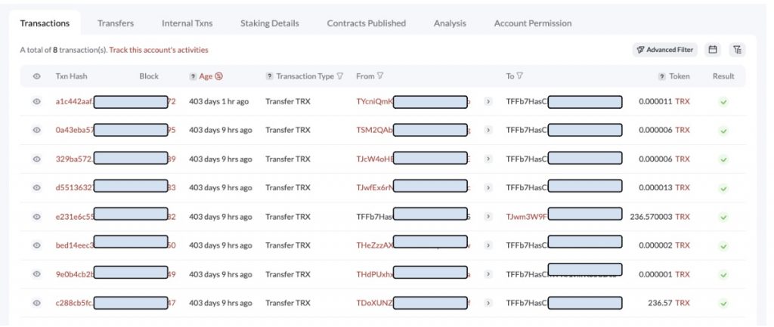Open transaction hash a1c442aaf
The image size is (774, 327).
coord(75,102)
